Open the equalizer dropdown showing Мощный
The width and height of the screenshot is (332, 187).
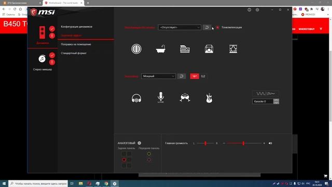[158, 76]
